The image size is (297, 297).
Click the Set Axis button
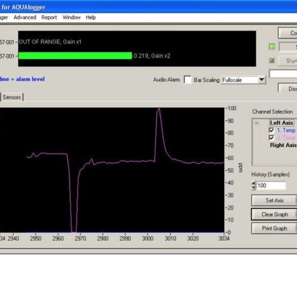(x=274, y=200)
